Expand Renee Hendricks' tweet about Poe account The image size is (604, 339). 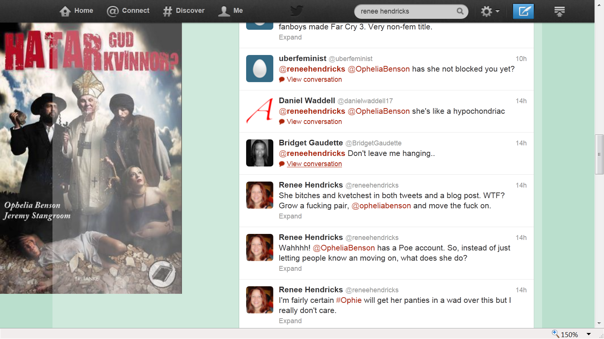[290, 269]
